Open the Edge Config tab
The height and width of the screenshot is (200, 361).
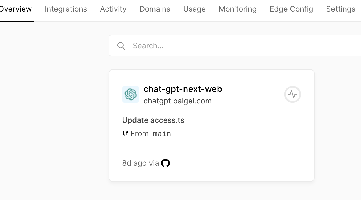pos(291,9)
